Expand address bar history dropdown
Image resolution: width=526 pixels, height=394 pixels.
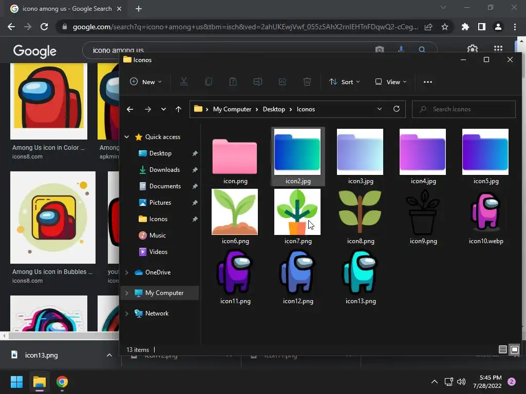[x=380, y=109]
